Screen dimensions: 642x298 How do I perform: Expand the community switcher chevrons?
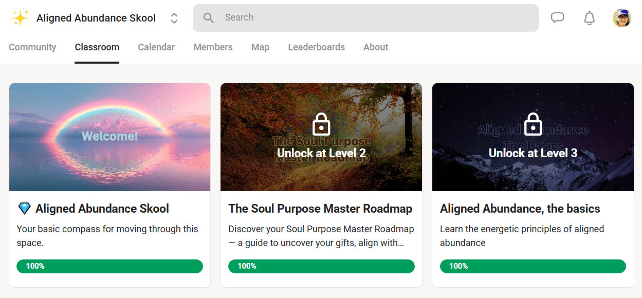(174, 18)
